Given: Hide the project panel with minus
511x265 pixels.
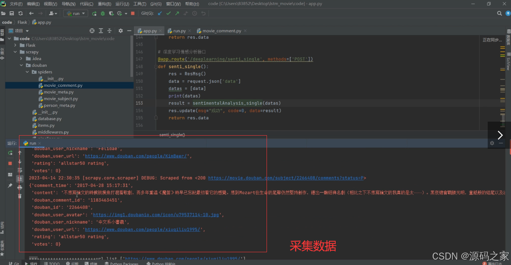Looking at the screenshot, I should [x=128, y=31].
